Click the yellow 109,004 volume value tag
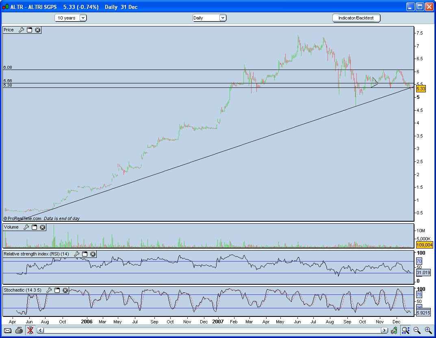Image resolution: width=436 pixels, height=338 pixels. (425, 245)
